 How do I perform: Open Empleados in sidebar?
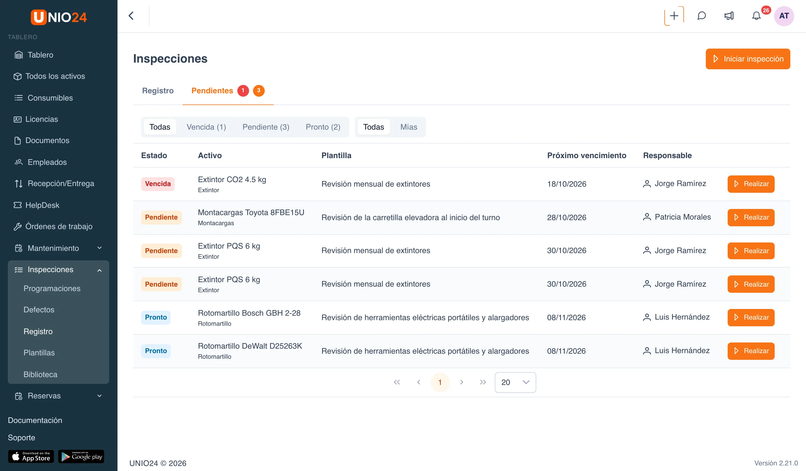tap(58, 162)
